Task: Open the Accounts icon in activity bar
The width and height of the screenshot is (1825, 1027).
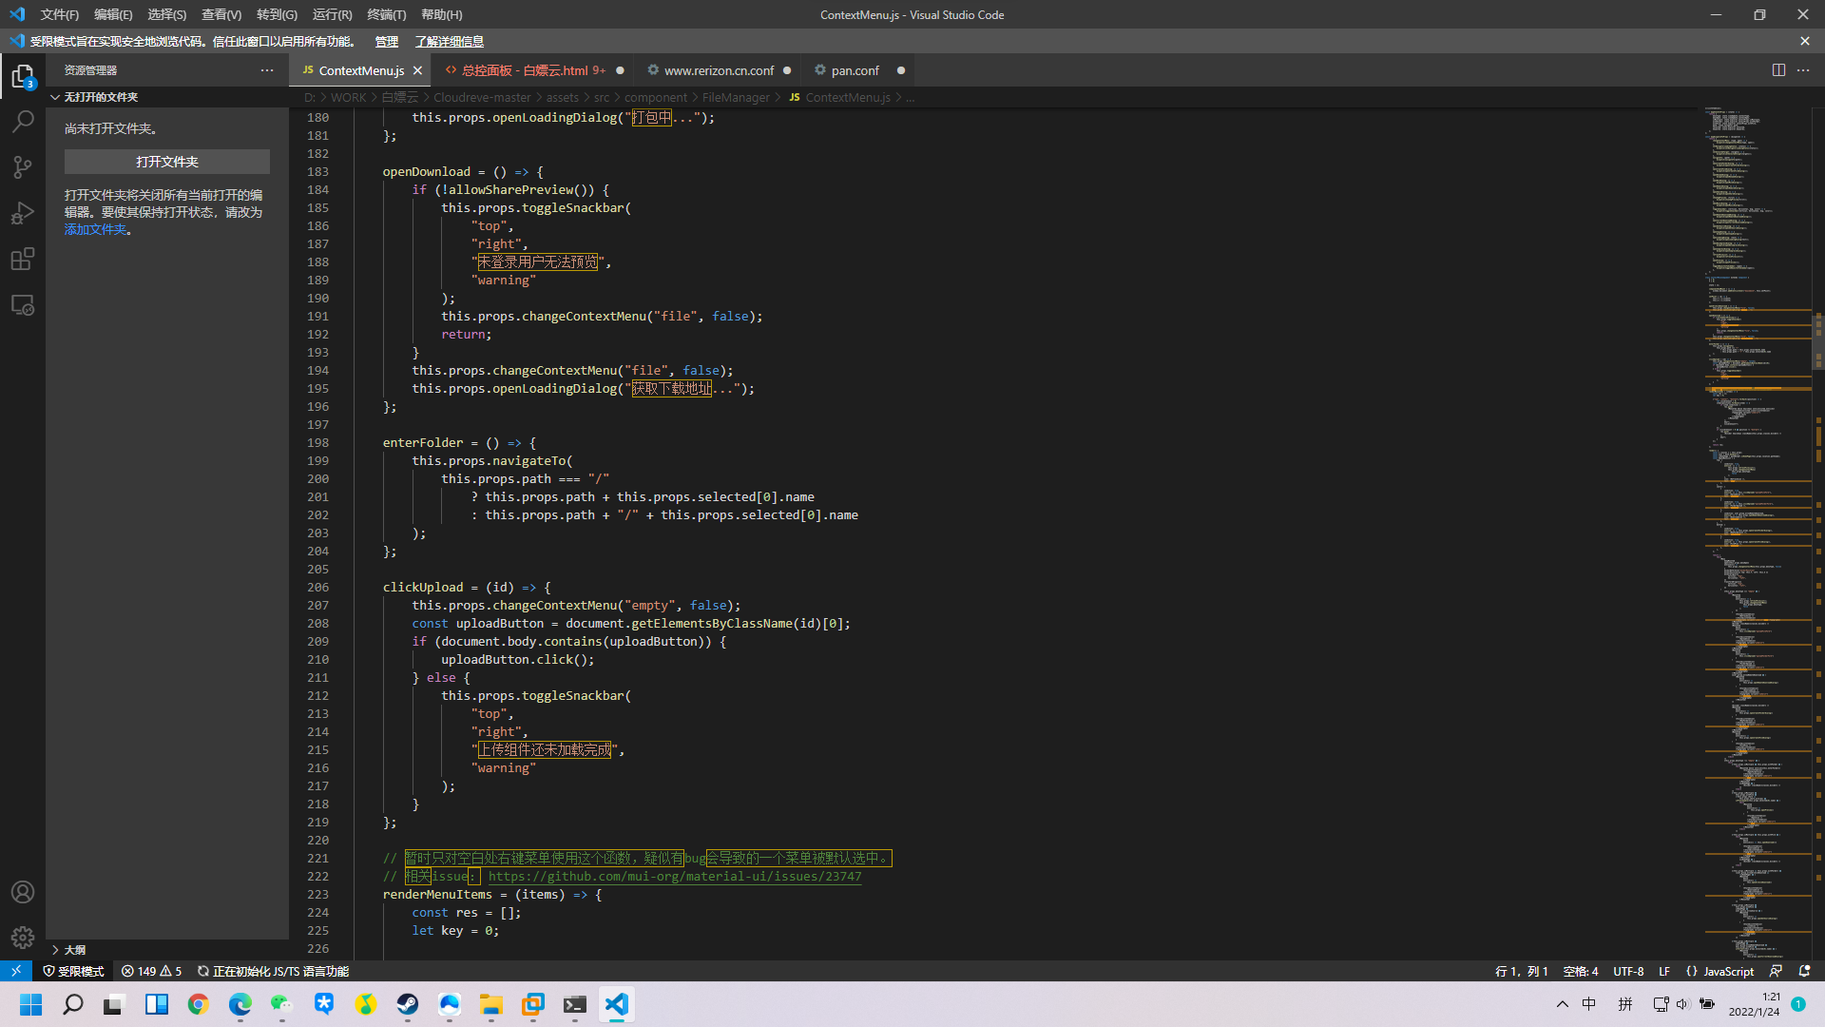Action: point(23,892)
